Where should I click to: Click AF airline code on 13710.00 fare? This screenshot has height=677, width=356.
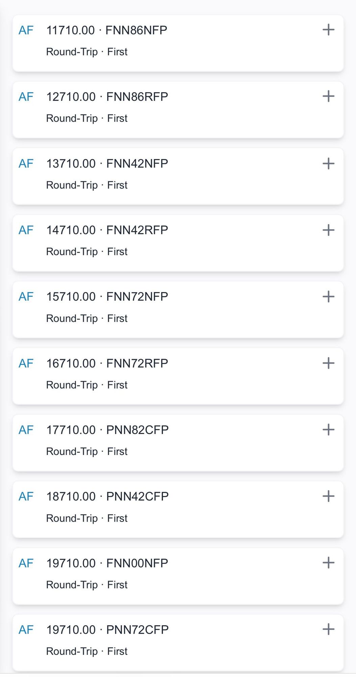(26, 163)
